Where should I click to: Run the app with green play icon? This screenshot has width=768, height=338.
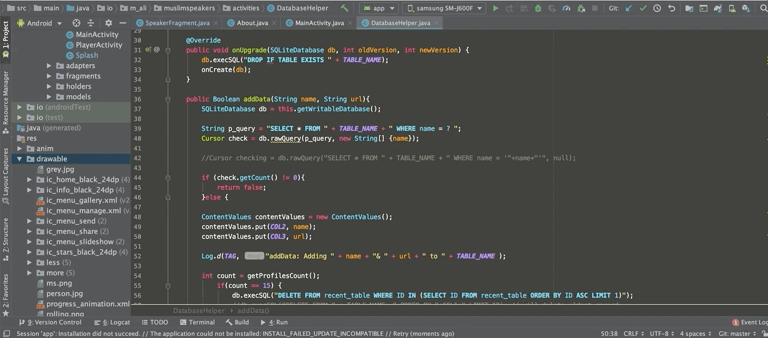click(x=495, y=8)
